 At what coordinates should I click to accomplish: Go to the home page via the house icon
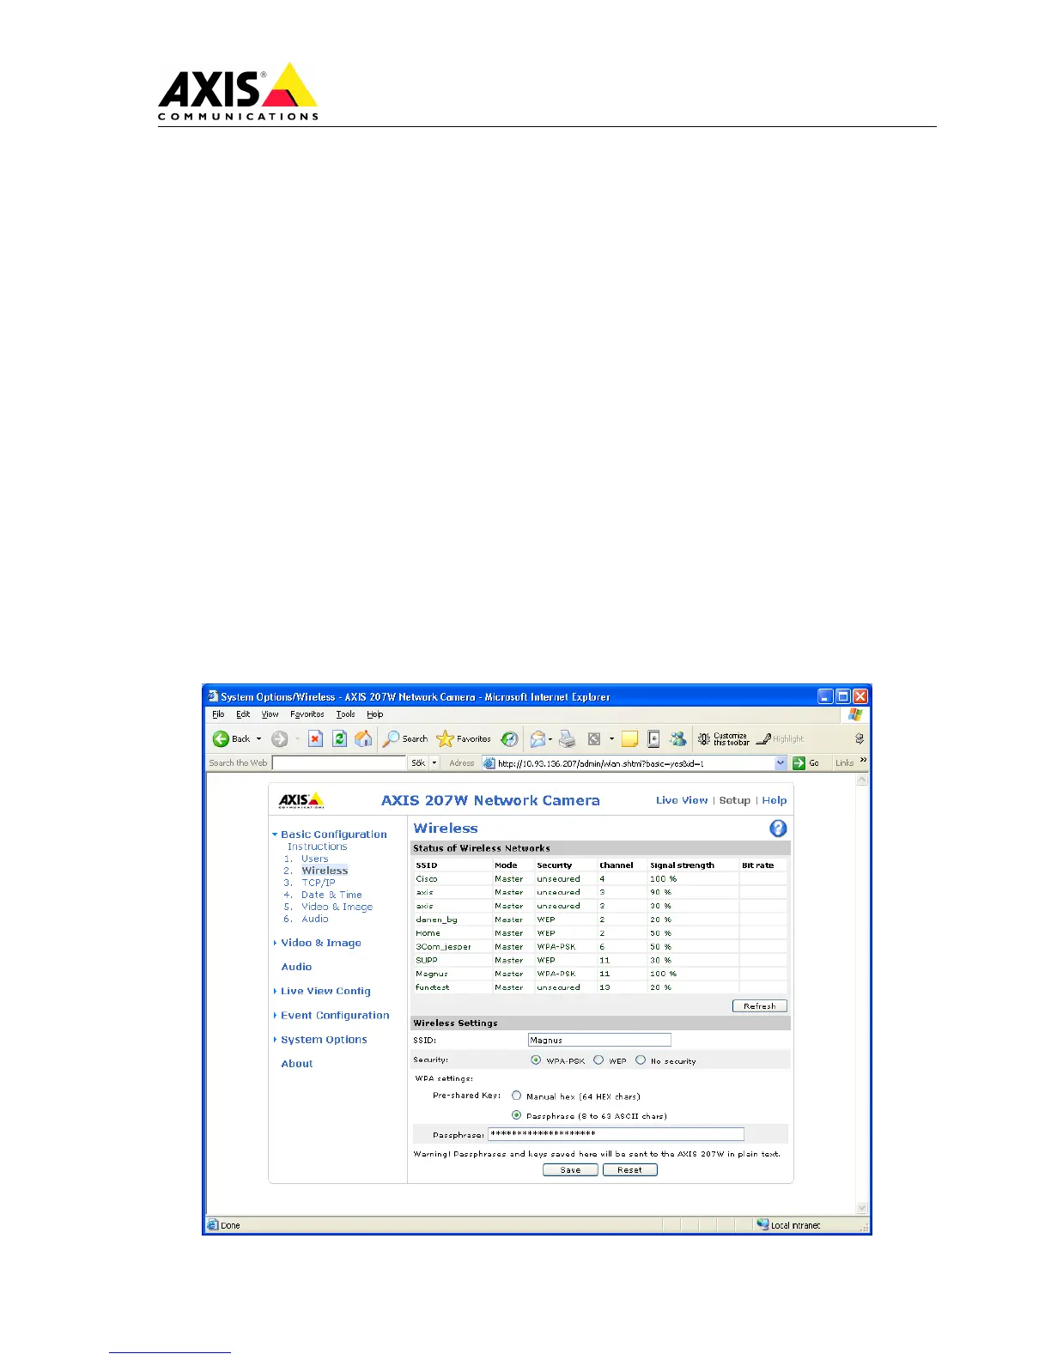(363, 738)
